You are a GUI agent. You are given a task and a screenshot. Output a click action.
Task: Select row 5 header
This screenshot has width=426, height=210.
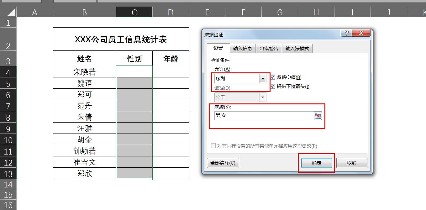click(x=8, y=83)
